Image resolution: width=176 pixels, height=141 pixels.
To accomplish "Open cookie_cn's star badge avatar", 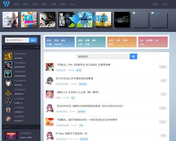I will tap(8, 101).
